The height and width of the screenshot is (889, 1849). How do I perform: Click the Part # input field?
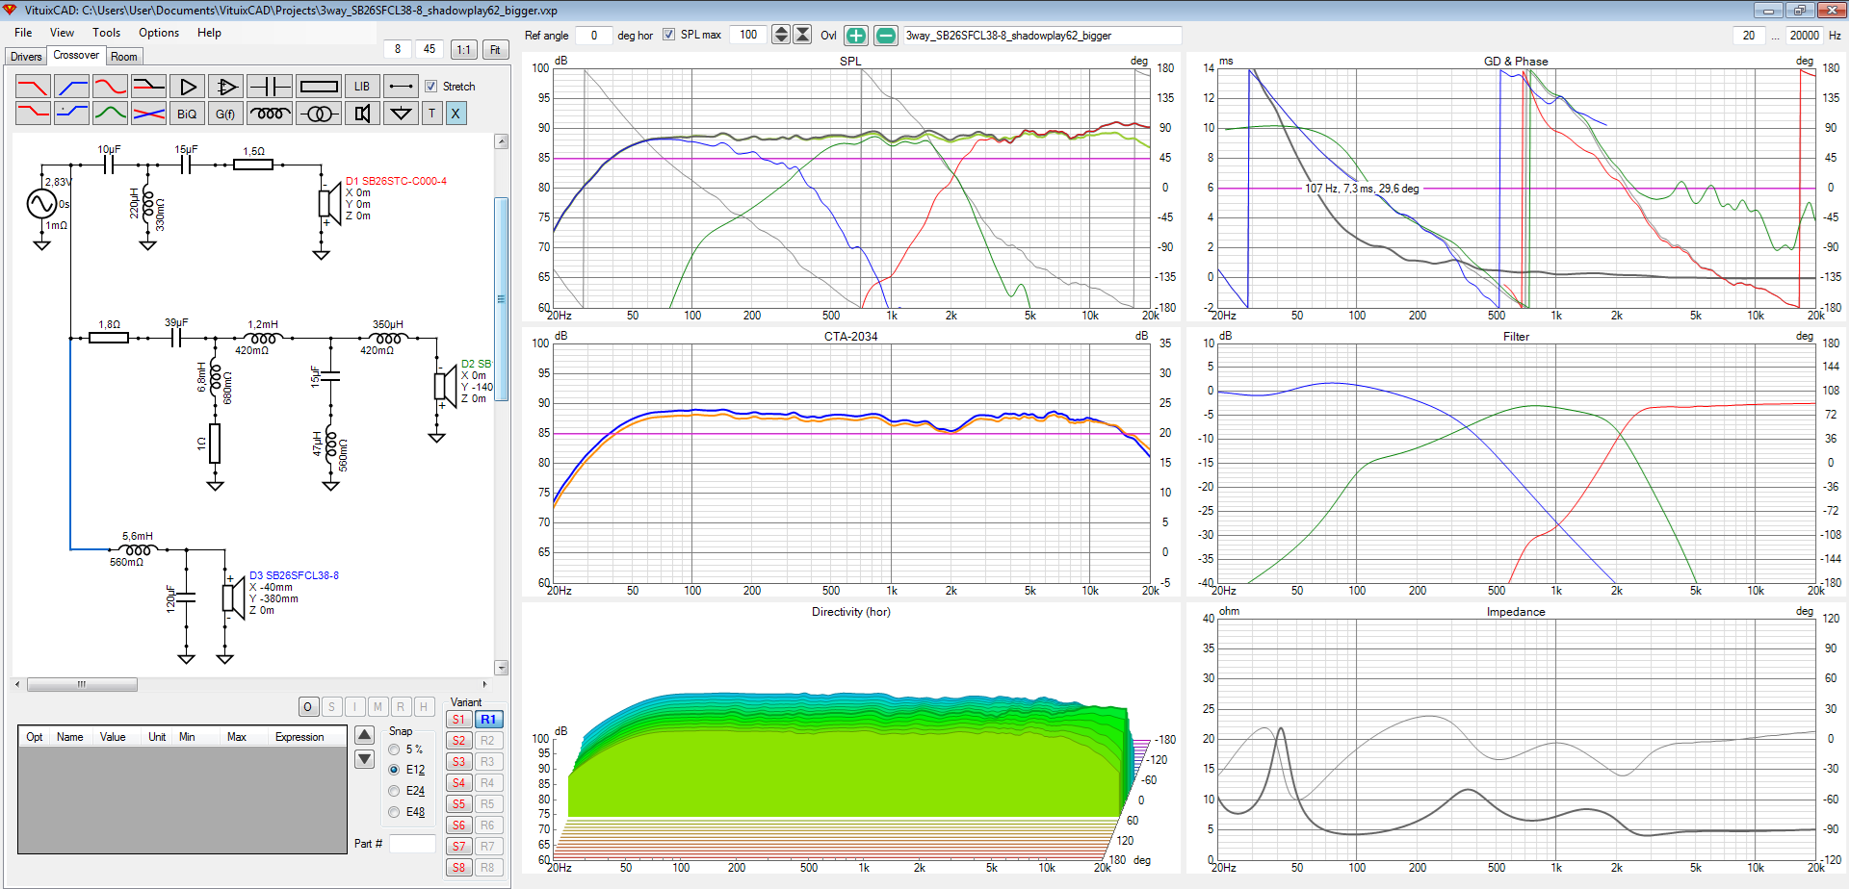click(412, 844)
